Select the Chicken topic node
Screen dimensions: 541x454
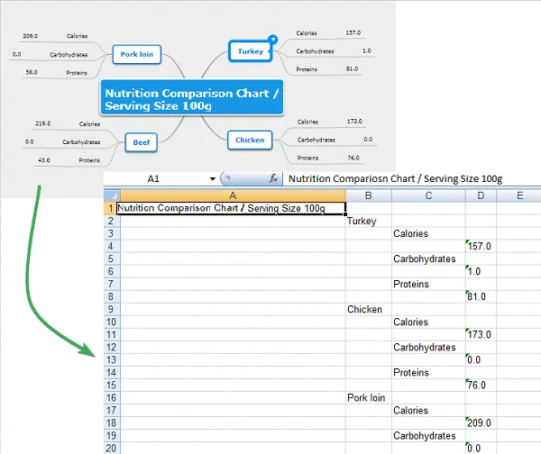pyautogui.click(x=250, y=140)
